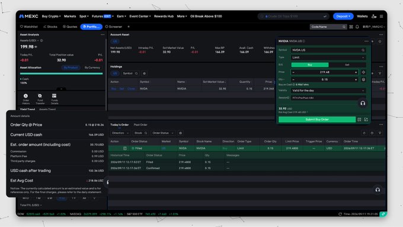
Task: Click the icon right of Submit Buy Order
Action: point(359,120)
